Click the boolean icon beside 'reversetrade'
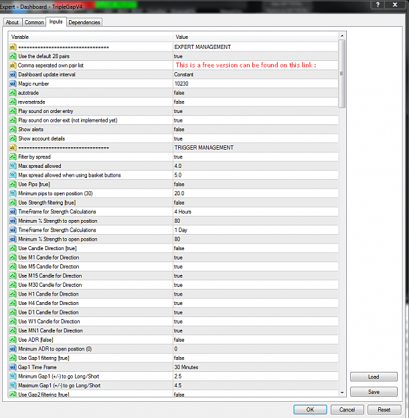This screenshot has width=409, height=418. click(x=13, y=102)
